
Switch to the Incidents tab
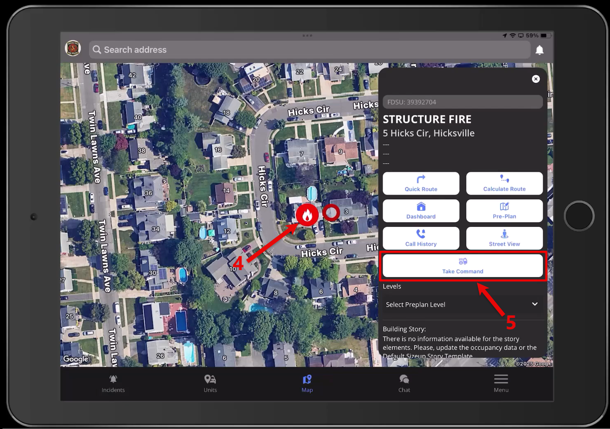tap(113, 384)
